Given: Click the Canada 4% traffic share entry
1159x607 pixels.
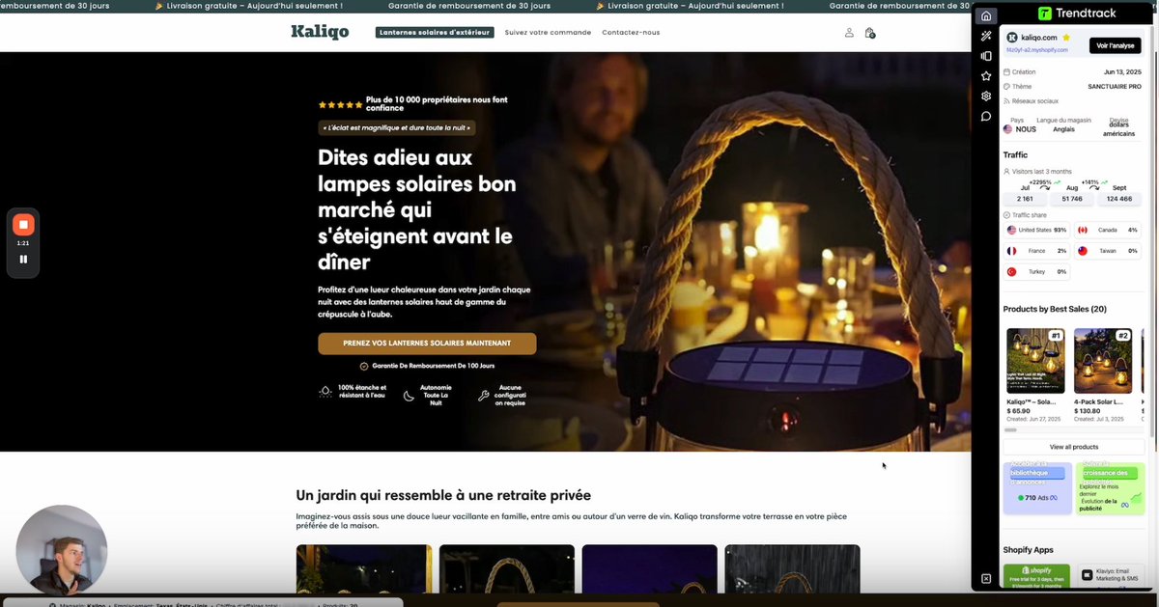Looking at the screenshot, I should pyautogui.click(x=1108, y=230).
